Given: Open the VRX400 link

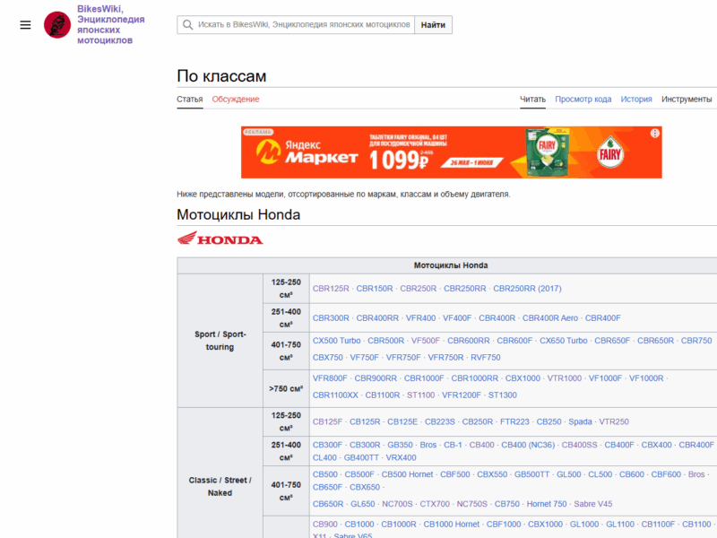Looking at the screenshot, I should 401,458.
